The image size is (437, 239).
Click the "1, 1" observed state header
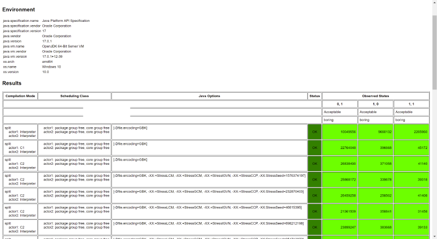pyautogui.click(x=411, y=104)
